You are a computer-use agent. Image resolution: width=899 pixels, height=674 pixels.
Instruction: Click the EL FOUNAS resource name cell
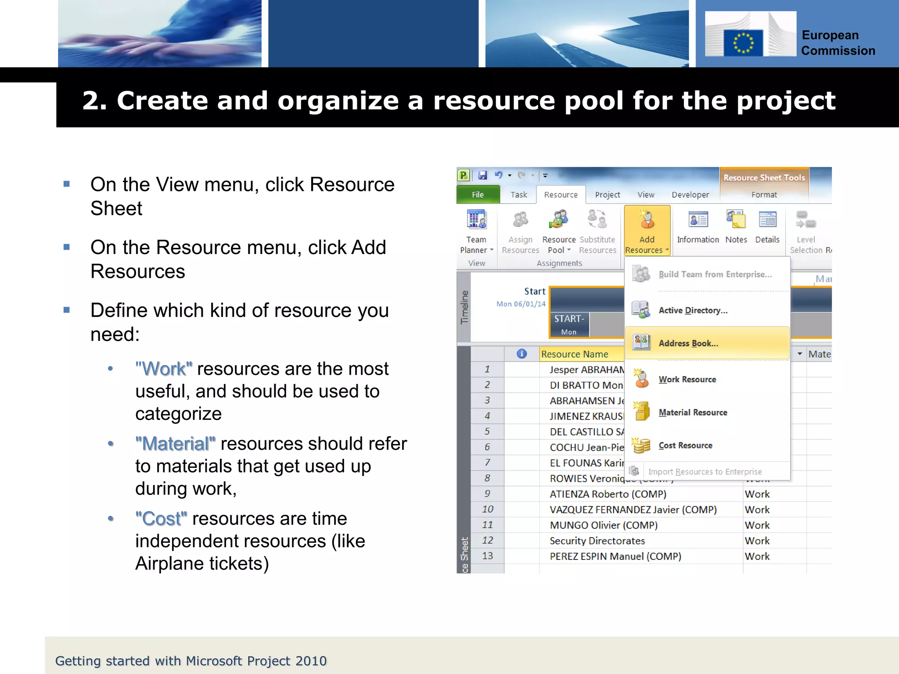point(582,463)
